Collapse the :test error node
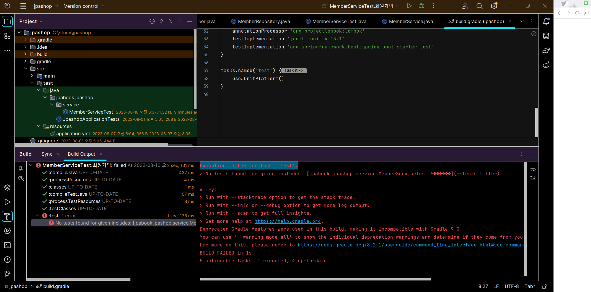Screen dimensions: 591x292 38,216
